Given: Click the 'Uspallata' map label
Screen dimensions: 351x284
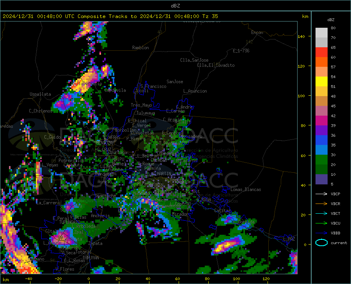Looking at the screenshot, I should (x=40, y=94).
